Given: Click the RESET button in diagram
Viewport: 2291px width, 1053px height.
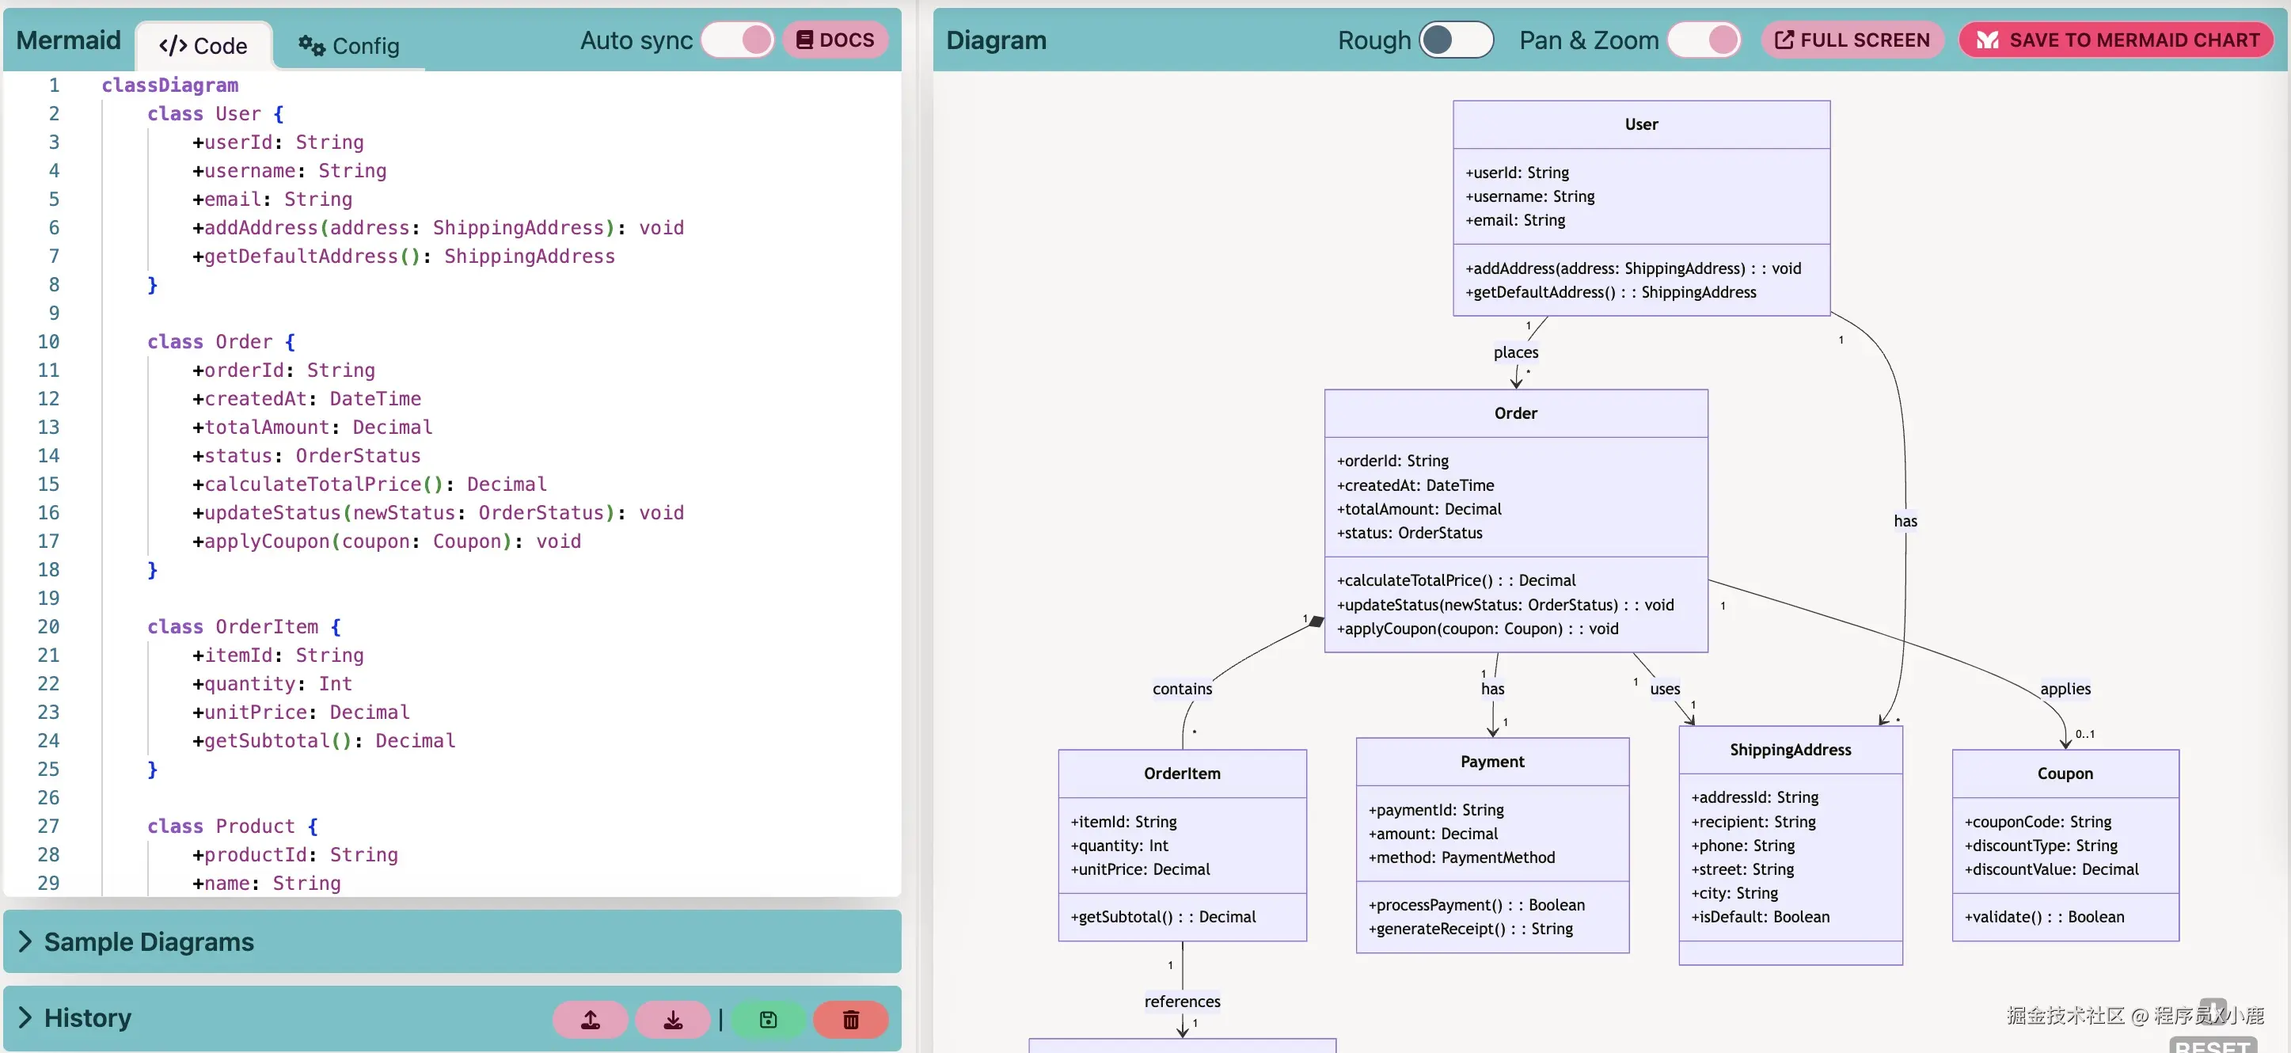Looking at the screenshot, I should pos(2213,1046).
